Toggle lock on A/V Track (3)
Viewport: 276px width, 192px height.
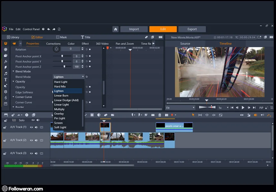pos(5,154)
